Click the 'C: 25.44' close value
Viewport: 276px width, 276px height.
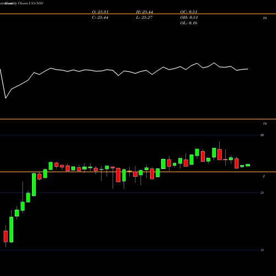[x=100, y=18]
